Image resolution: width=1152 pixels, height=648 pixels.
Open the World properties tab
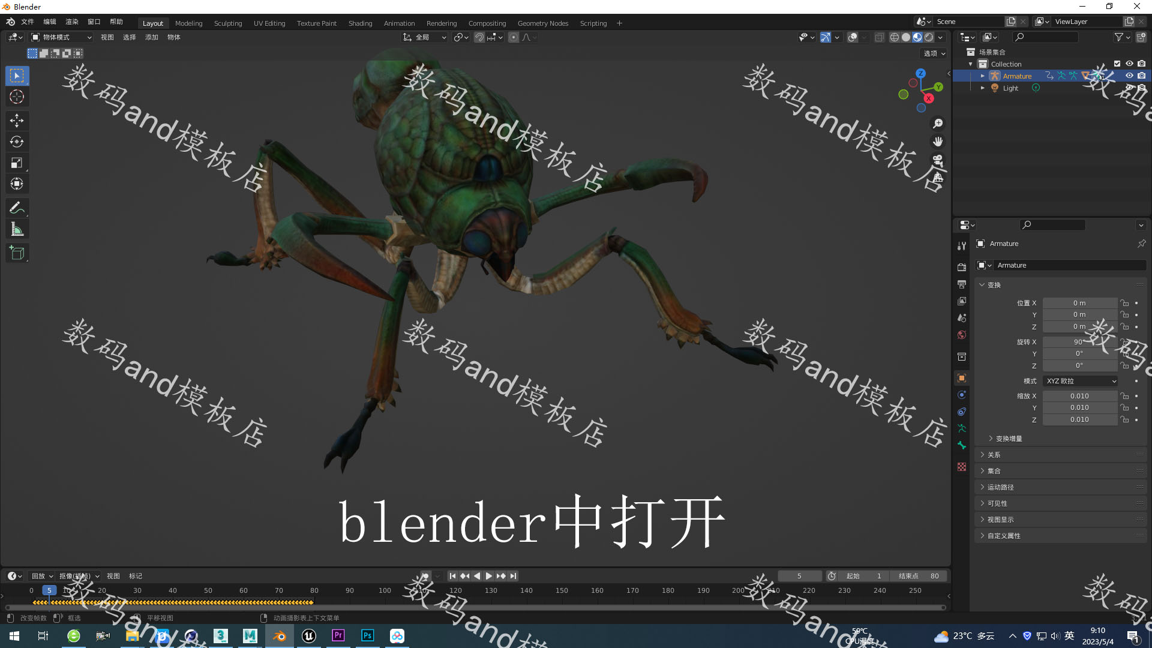coord(962,335)
